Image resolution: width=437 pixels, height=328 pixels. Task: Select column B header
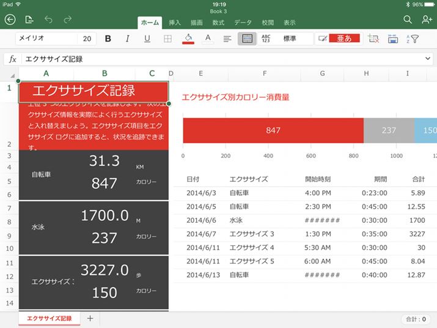pyautogui.click(x=105, y=73)
